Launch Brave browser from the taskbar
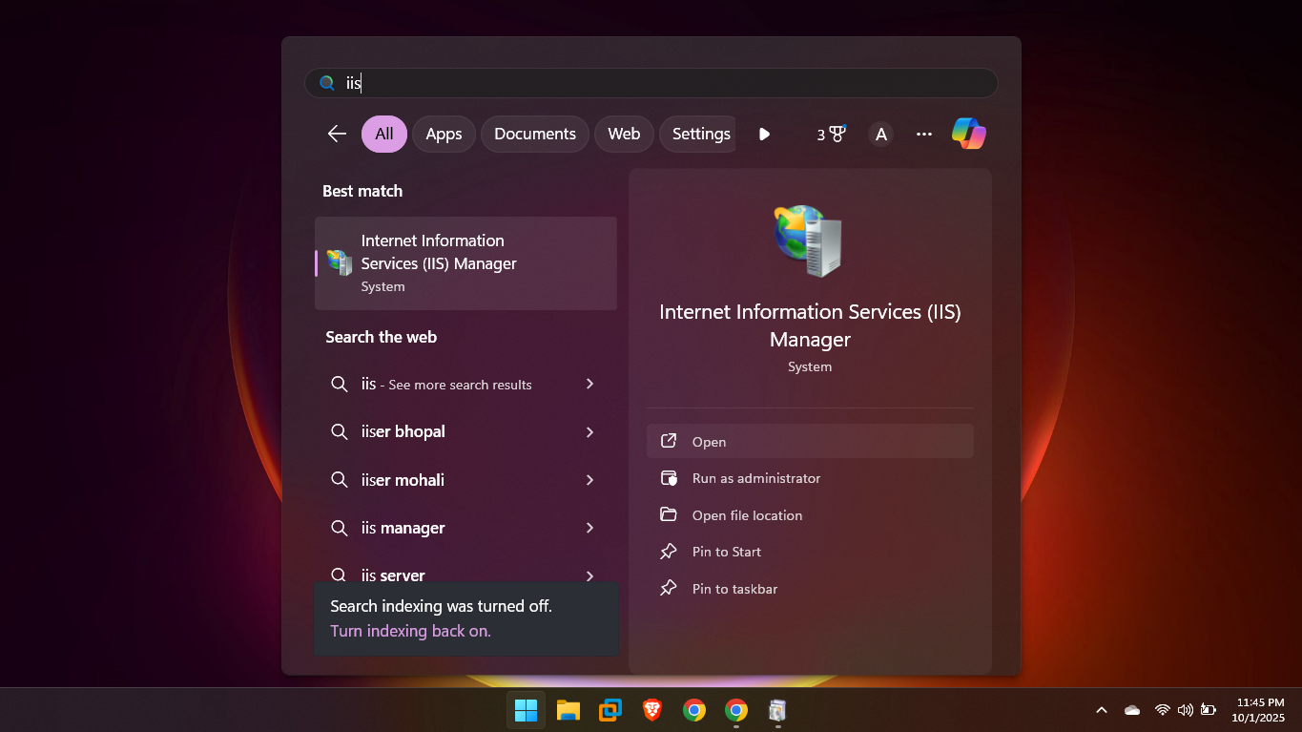Screen dimensions: 1302x732 pyautogui.click(x=652, y=710)
